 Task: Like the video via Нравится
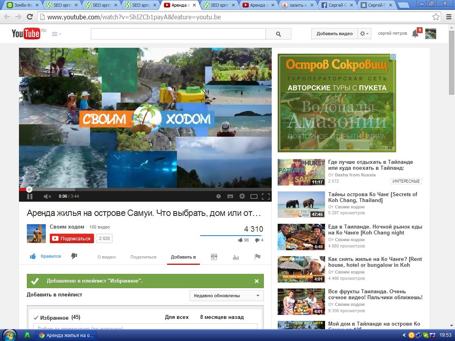coord(45,256)
